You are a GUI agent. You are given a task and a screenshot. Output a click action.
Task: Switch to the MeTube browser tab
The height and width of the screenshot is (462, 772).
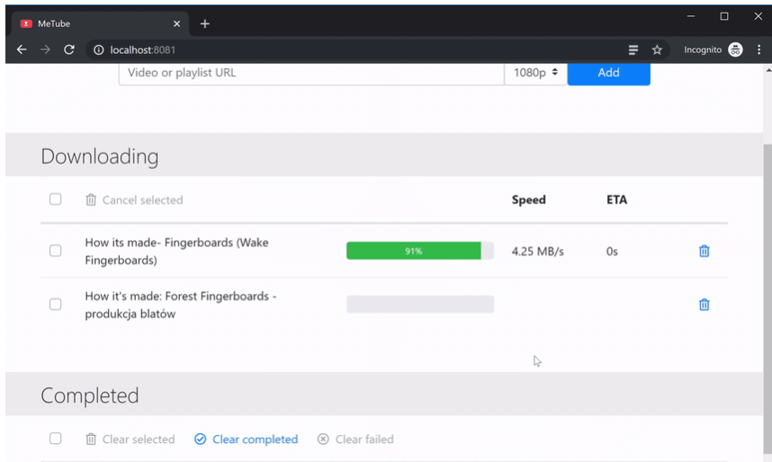[x=90, y=23]
